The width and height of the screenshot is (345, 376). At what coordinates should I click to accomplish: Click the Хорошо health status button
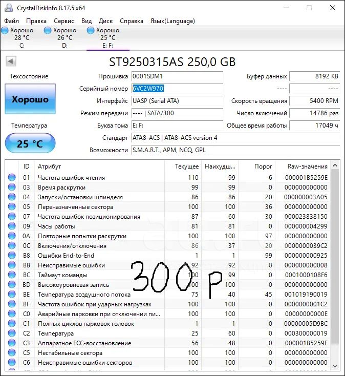coord(30,99)
